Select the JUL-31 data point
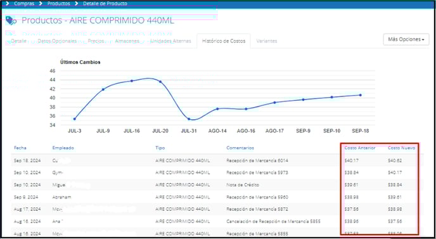The image size is (436, 239). 189,119
